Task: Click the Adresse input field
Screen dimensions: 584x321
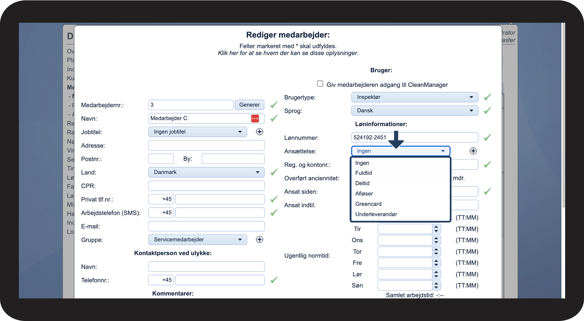Action: [207, 145]
